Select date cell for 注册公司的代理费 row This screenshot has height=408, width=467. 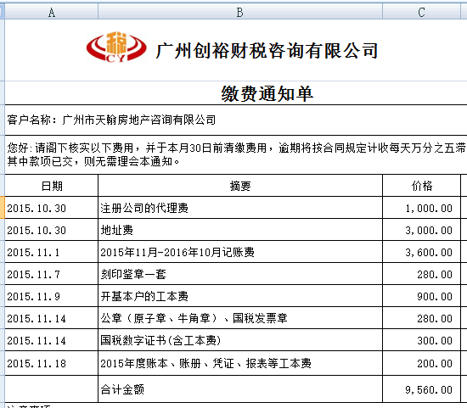pyautogui.click(x=52, y=208)
